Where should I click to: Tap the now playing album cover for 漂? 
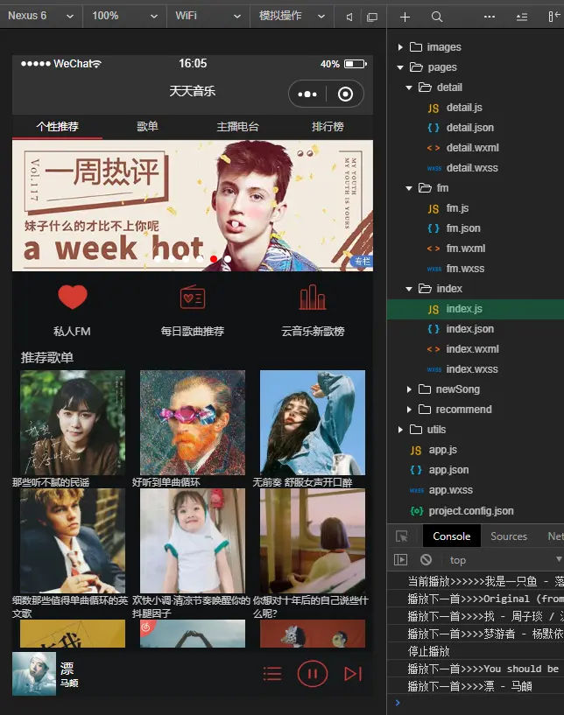point(34,674)
